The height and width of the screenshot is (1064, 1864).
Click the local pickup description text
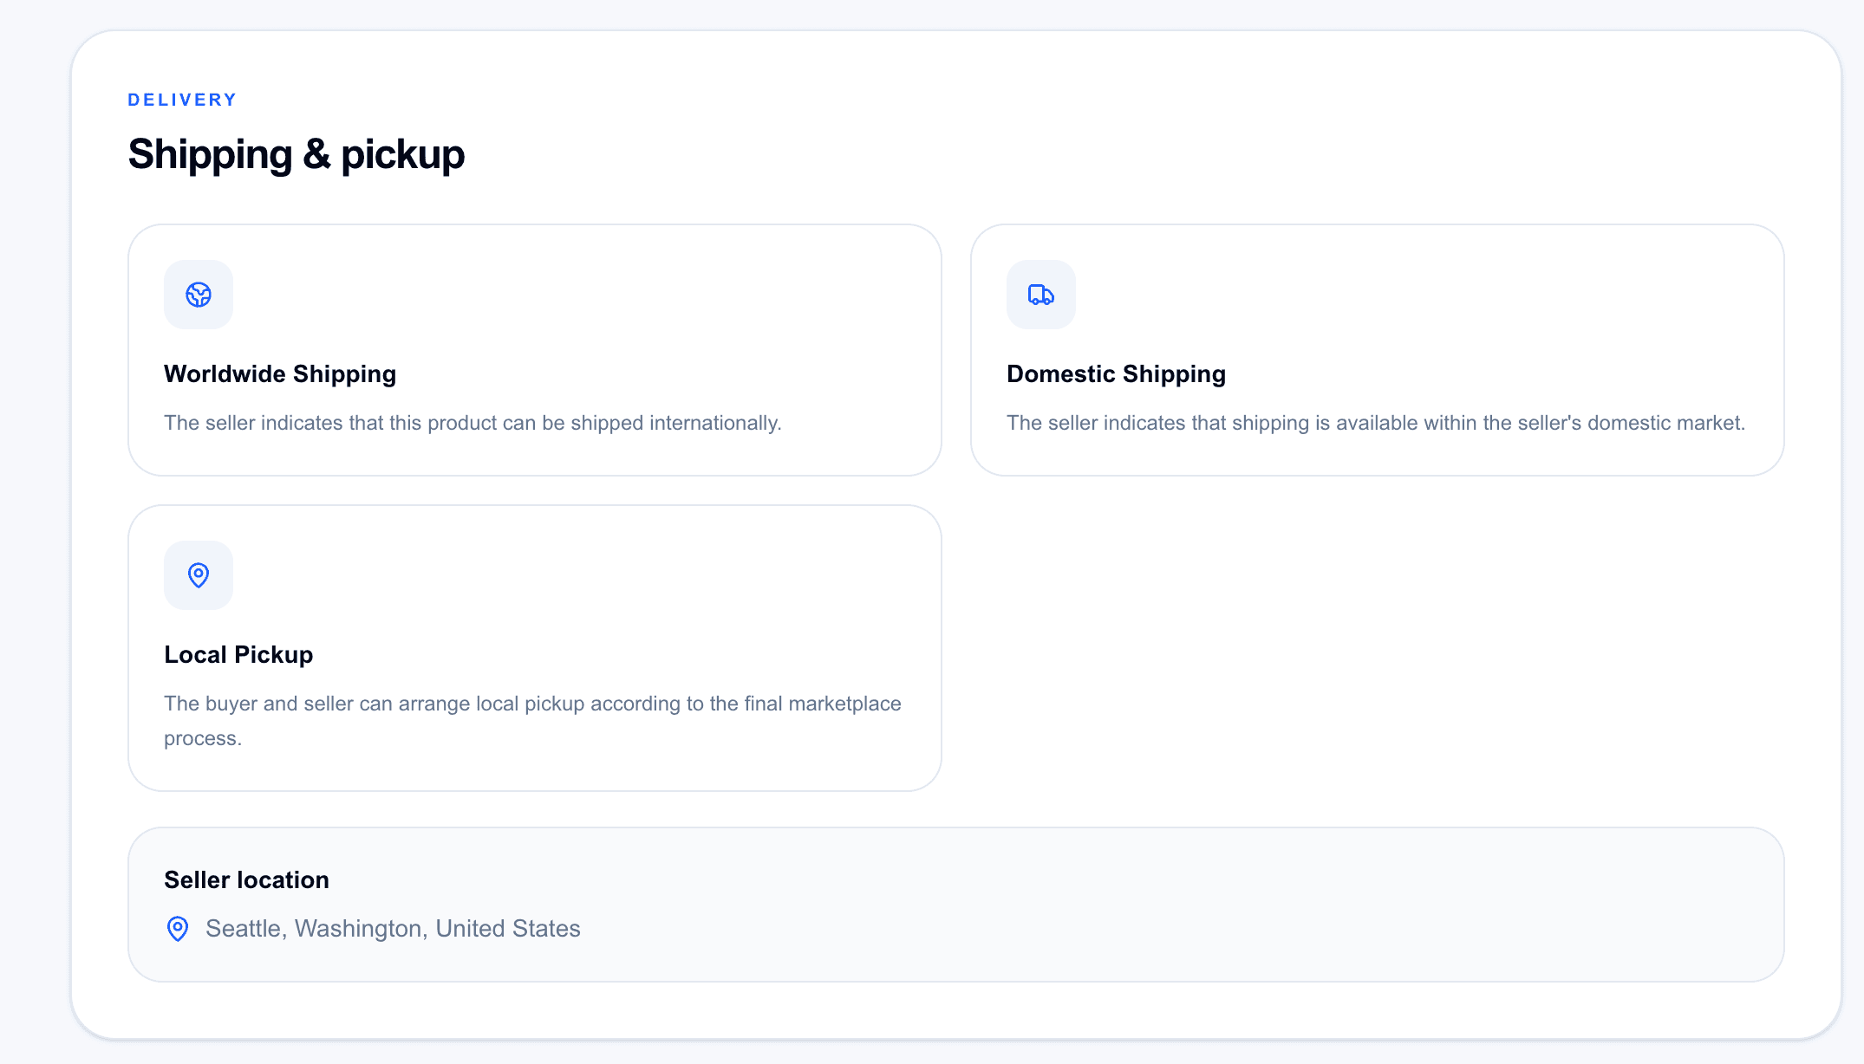532,721
